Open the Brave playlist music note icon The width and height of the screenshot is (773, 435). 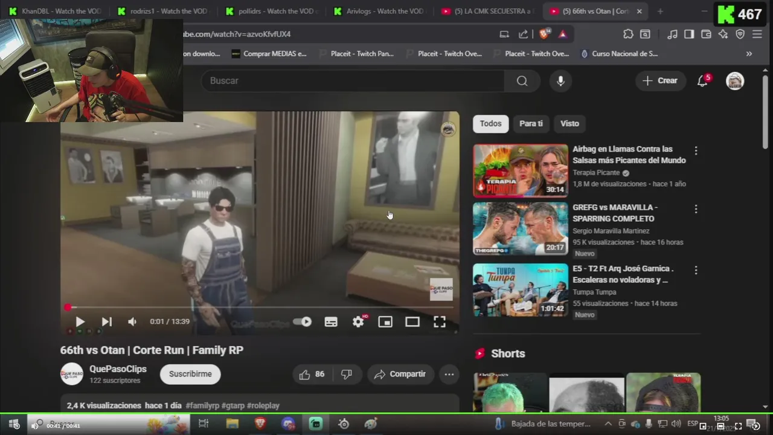click(672, 34)
